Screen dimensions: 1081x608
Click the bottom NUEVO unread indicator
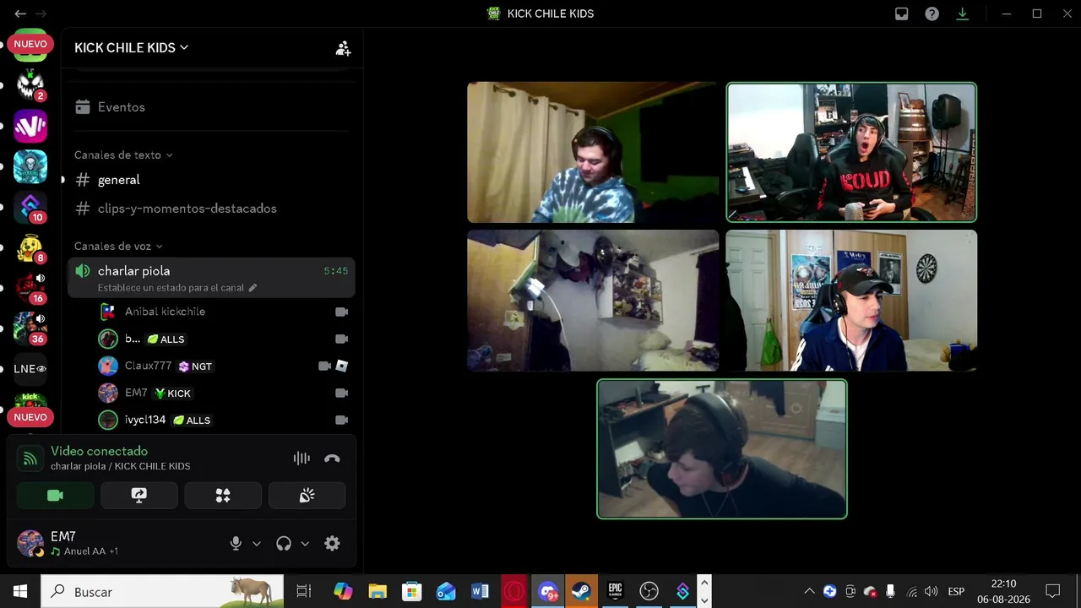click(30, 417)
